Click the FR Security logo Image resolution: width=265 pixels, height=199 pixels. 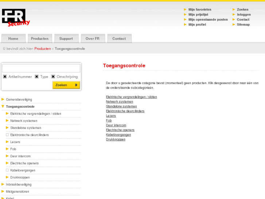pos(16,18)
